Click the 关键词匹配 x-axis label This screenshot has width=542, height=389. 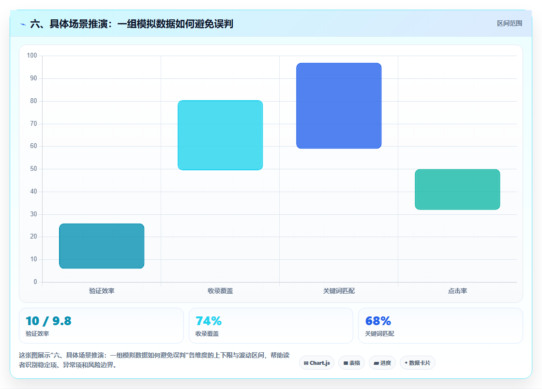point(339,291)
